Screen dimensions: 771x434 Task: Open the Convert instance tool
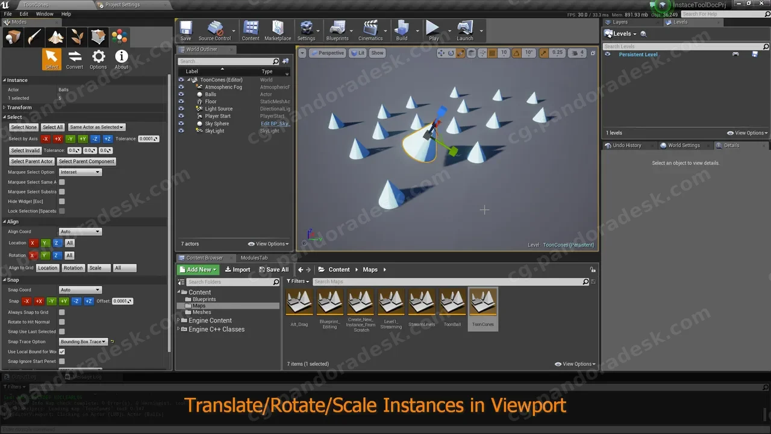tap(75, 59)
